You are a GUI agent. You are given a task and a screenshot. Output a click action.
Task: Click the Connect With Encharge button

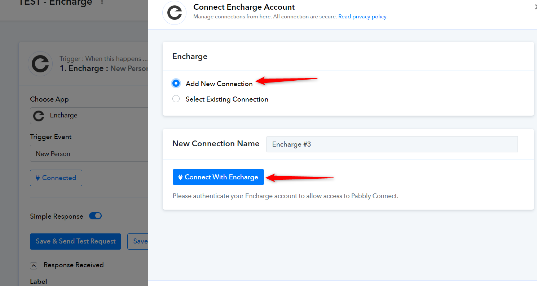coord(218,177)
